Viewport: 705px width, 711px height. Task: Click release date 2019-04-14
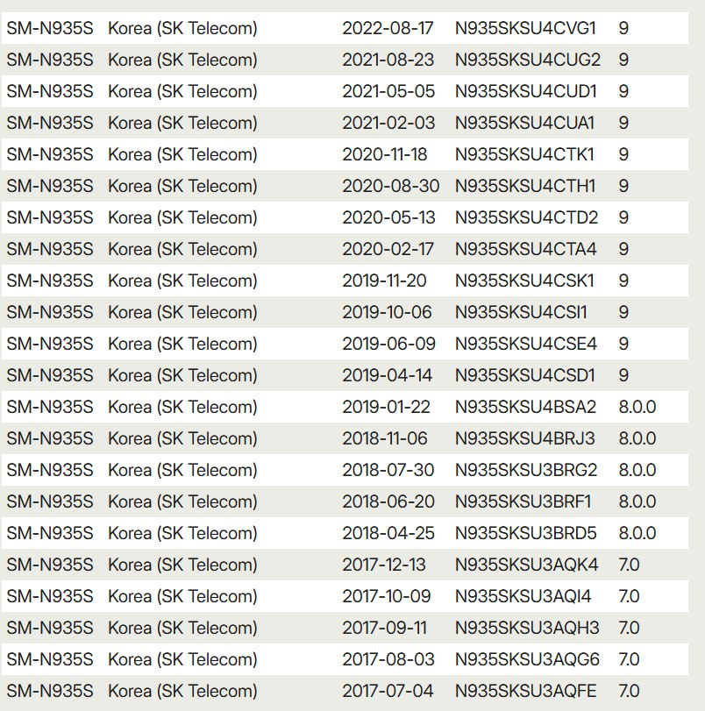pyautogui.click(x=387, y=375)
